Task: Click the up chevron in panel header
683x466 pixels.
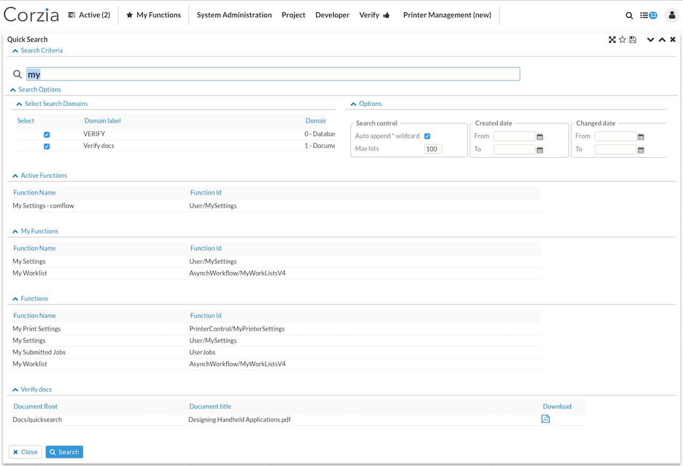Action: (x=662, y=39)
